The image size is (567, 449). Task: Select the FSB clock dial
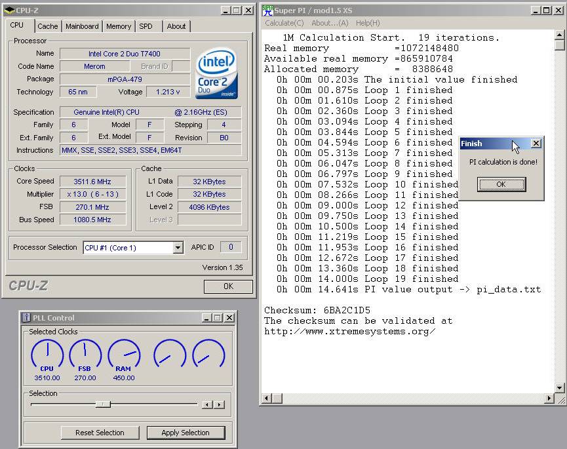[x=85, y=354]
